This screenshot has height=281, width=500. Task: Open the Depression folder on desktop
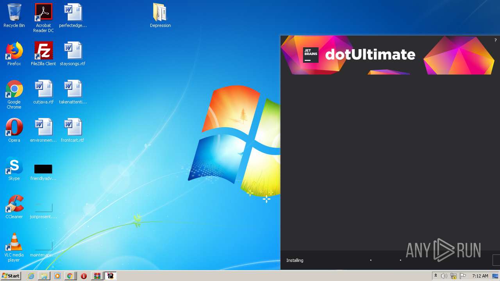tap(160, 16)
